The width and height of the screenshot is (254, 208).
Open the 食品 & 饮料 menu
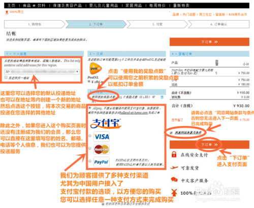pos(34,6)
